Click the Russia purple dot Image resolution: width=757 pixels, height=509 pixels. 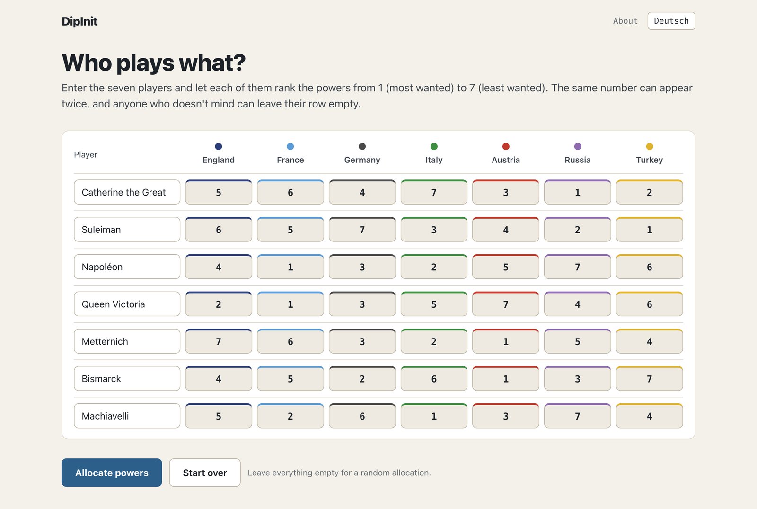tap(578, 146)
